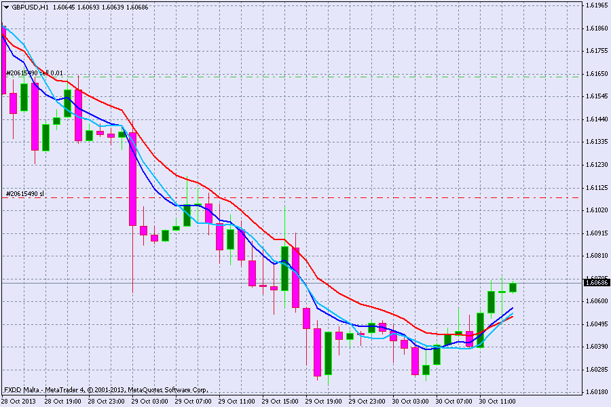Click the green dashed sell order line

[339, 77]
